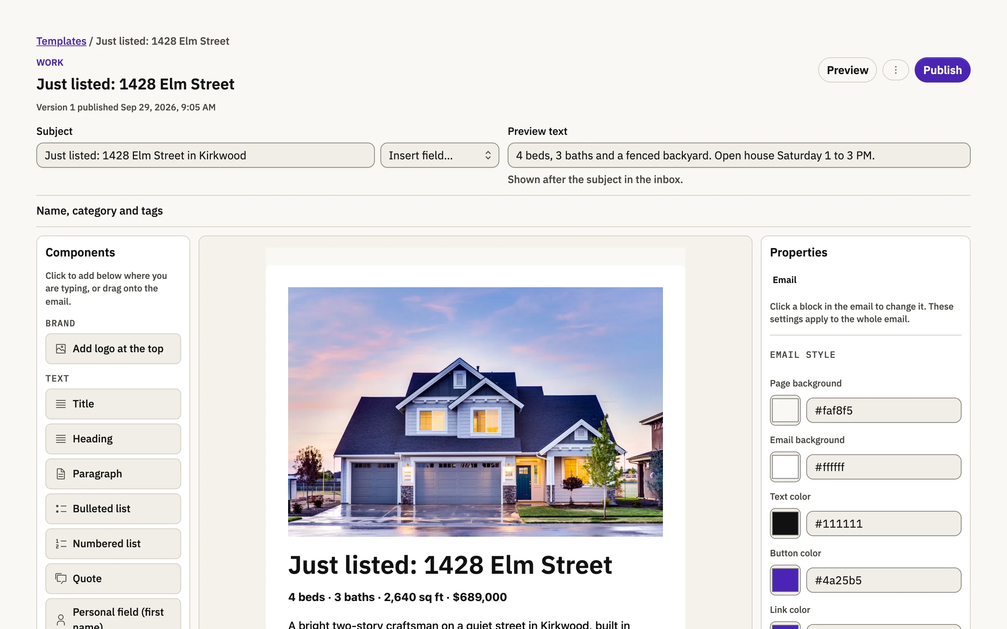Select the house photo in the email

pyautogui.click(x=475, y=412)
